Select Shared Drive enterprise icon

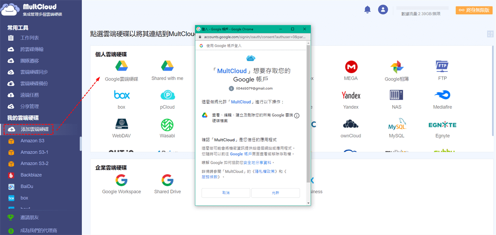[x=167, y=180]
